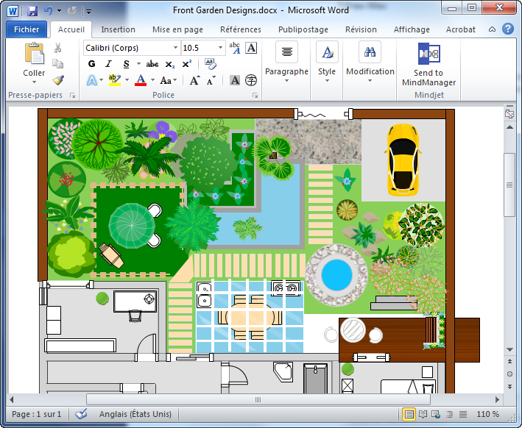Viewport: 522px width, 428px height.
Task: Click the grow font size icon
Action: [194, 80]
